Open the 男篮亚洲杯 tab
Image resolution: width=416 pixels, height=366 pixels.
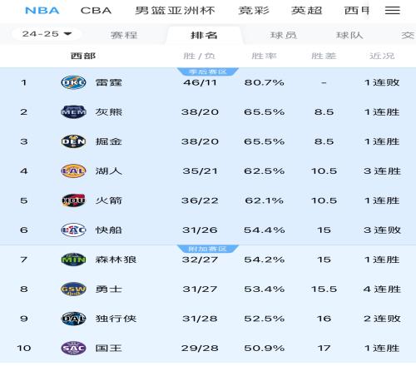pos(175,11)
